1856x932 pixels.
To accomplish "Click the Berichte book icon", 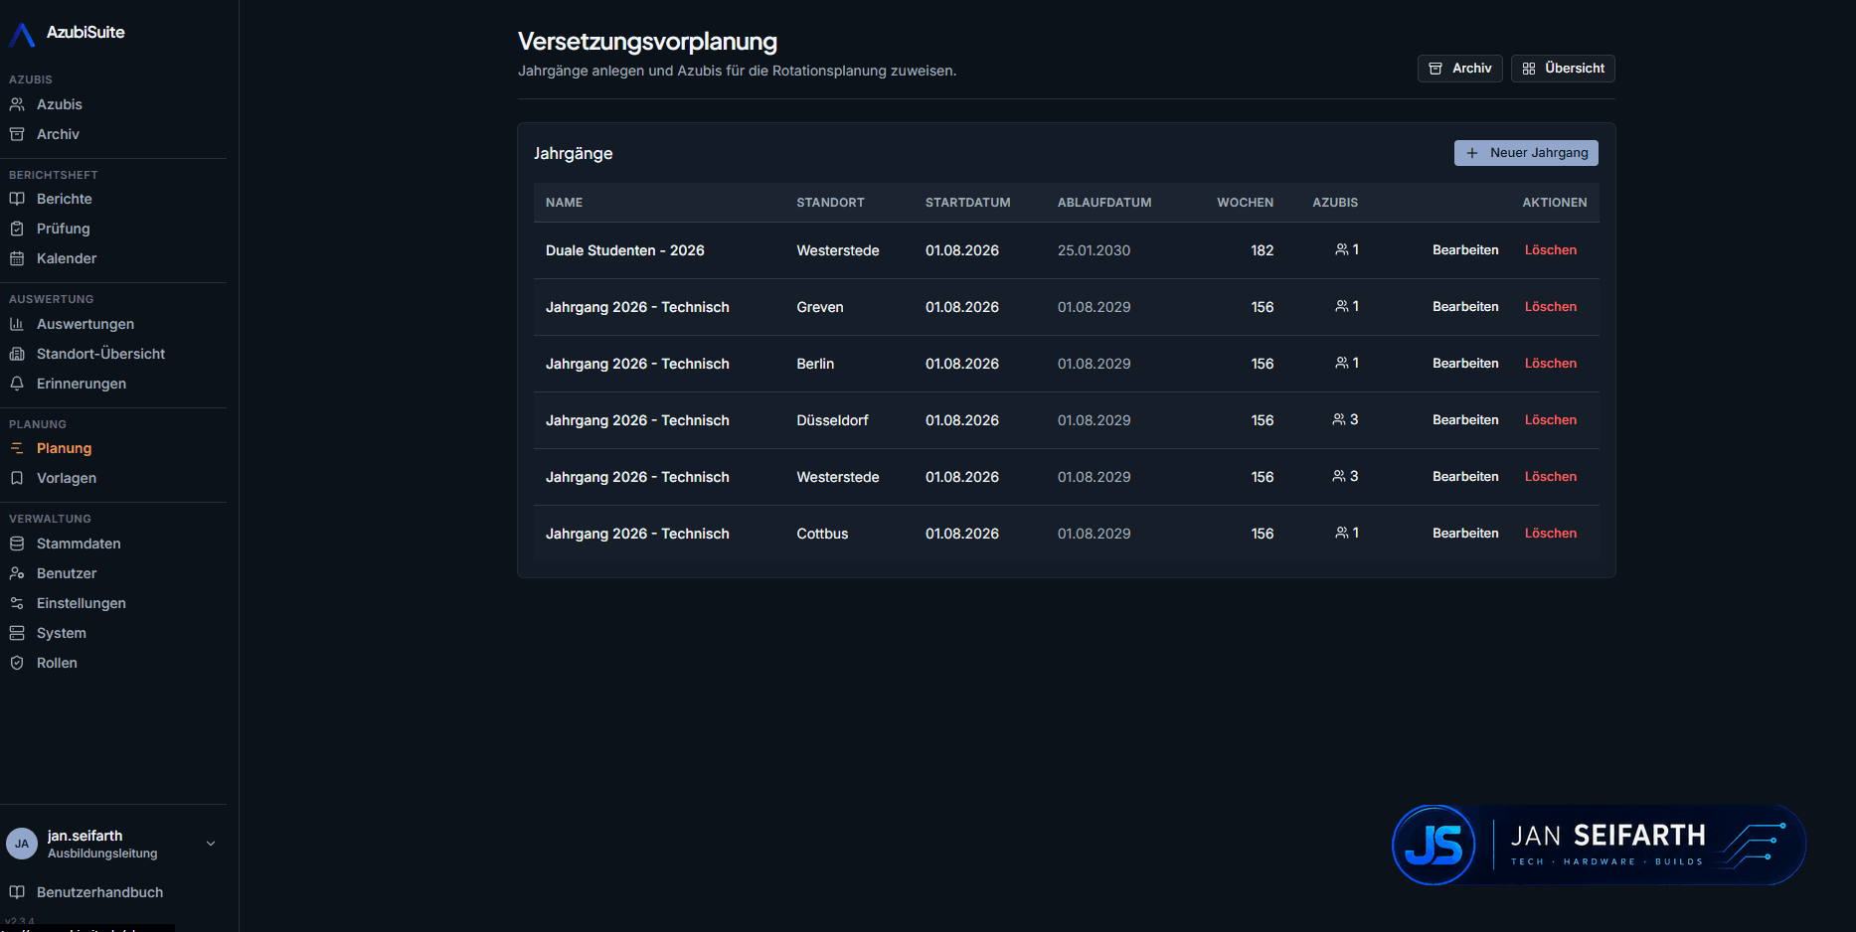I will [x=17, y=199].
